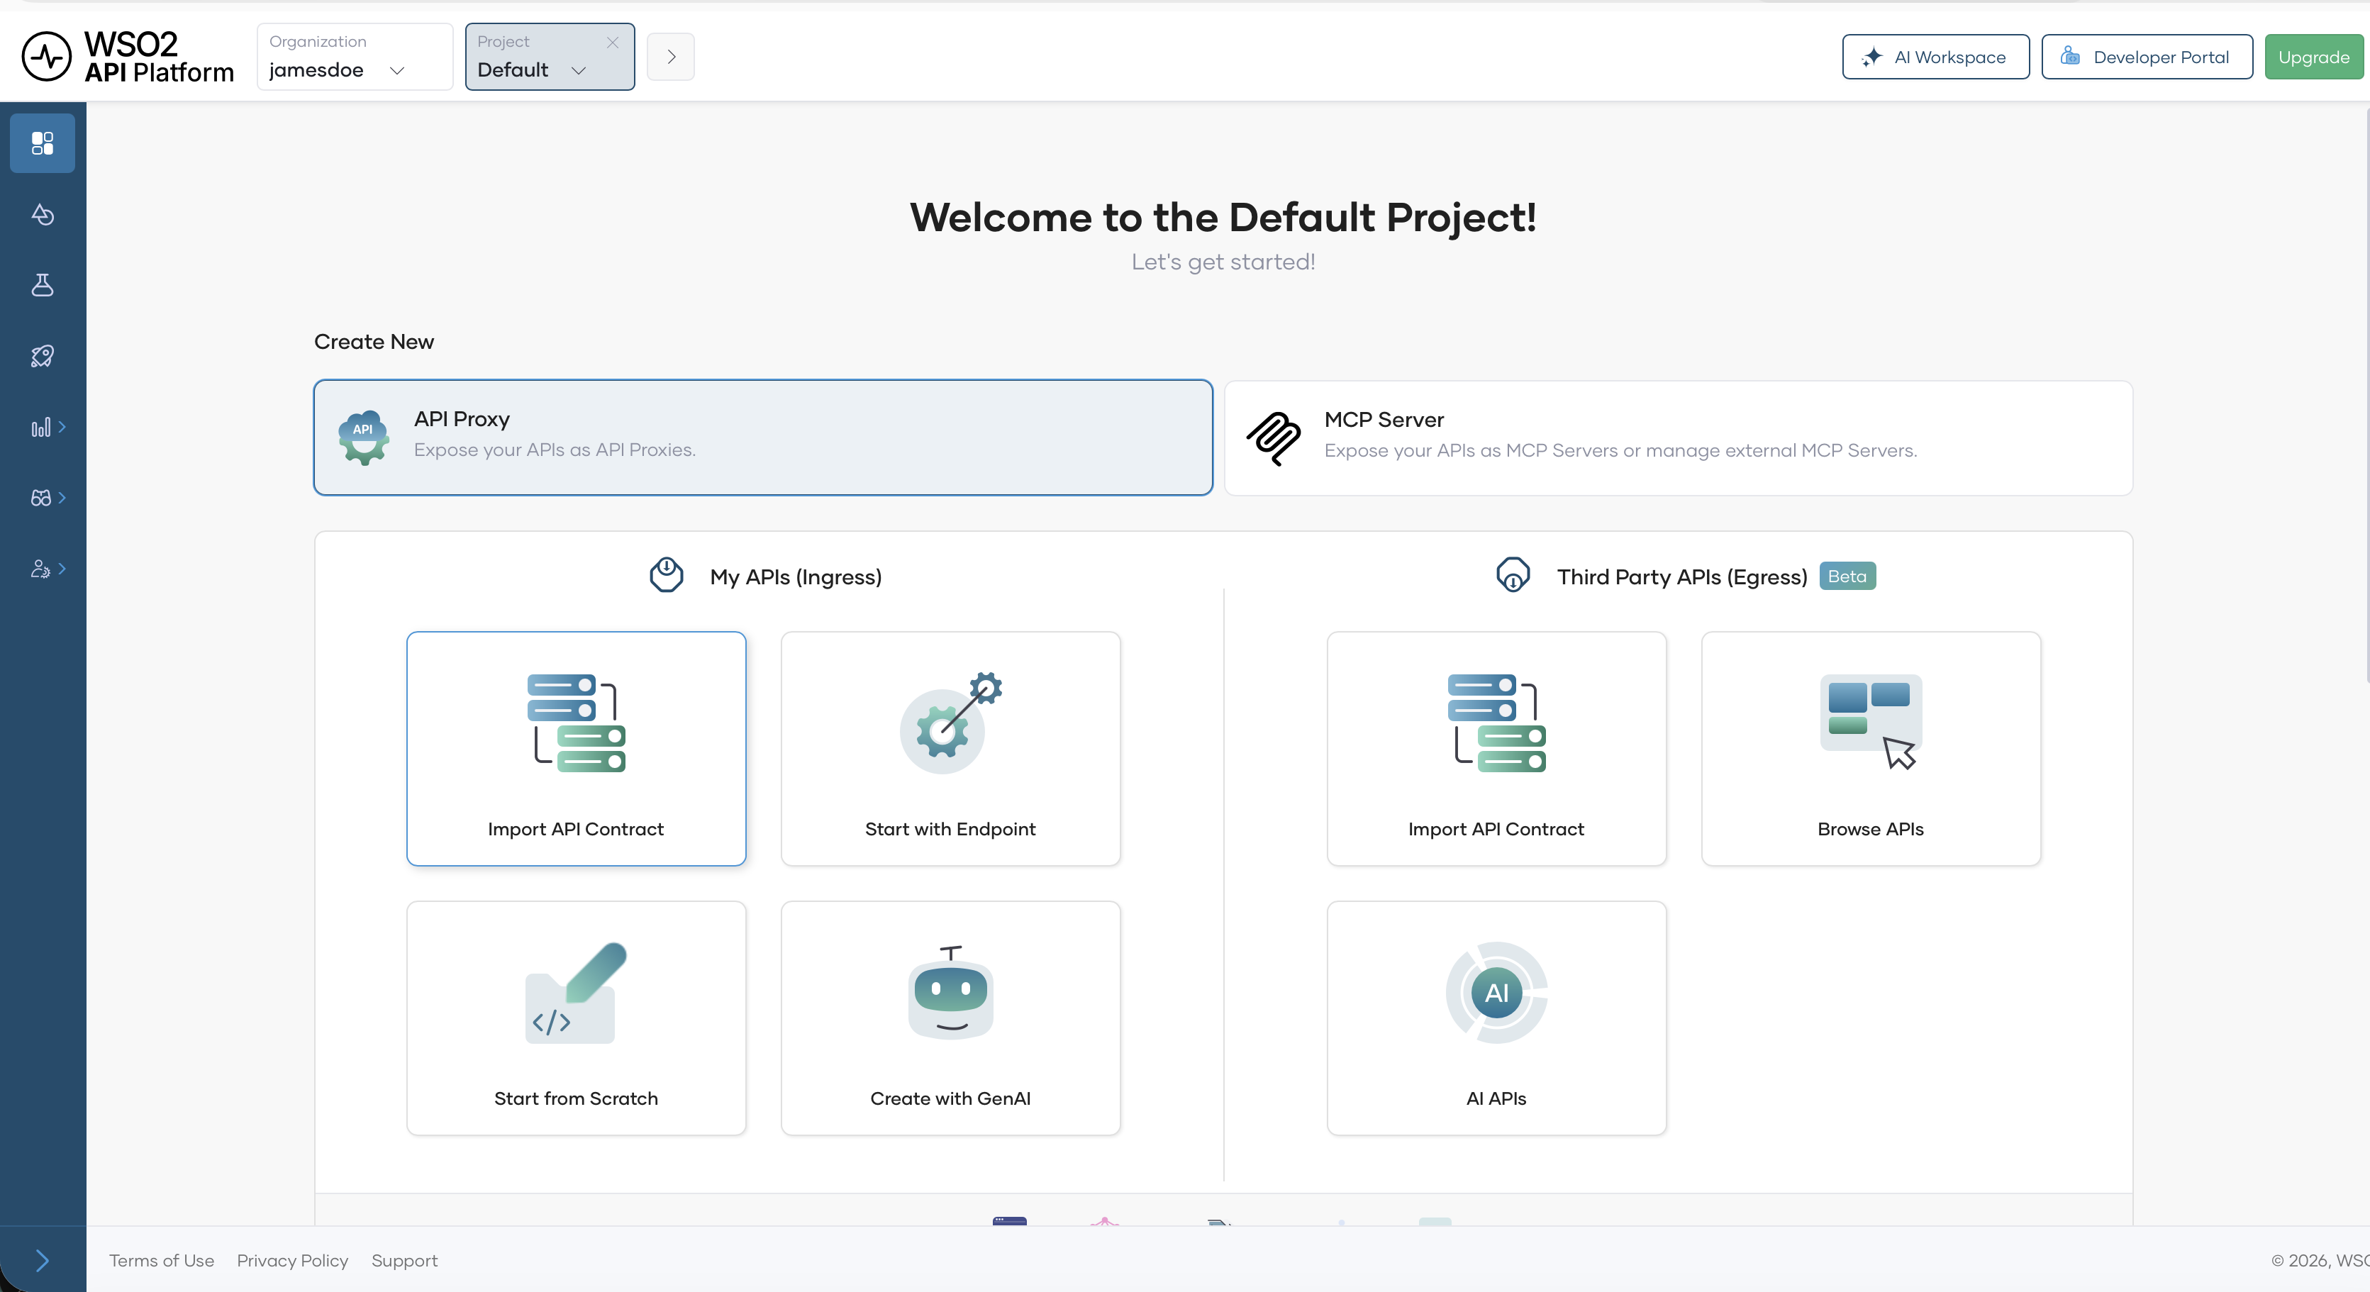Open the Organization jamesdoe dropdown

click(354, 57)
